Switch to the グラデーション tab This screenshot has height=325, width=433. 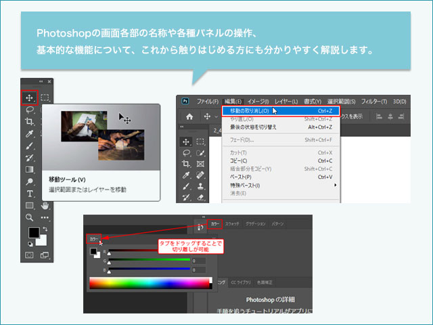(256, 224)
